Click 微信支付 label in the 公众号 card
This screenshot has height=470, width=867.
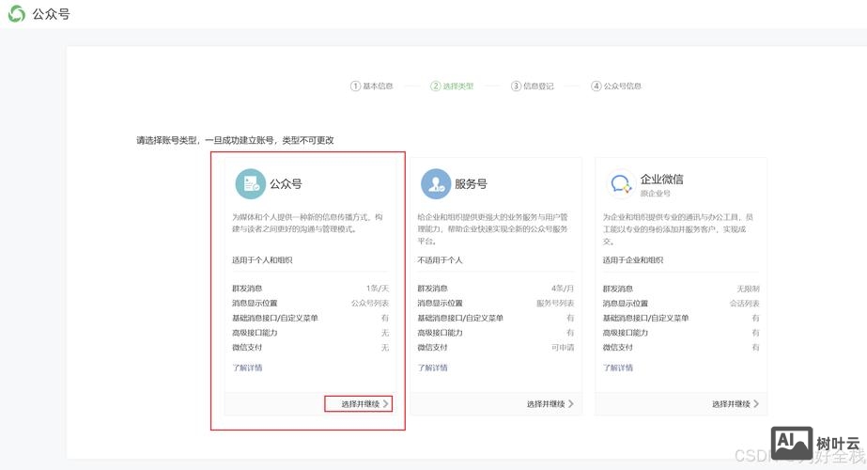pyautogui.click(x=247, y=348)
